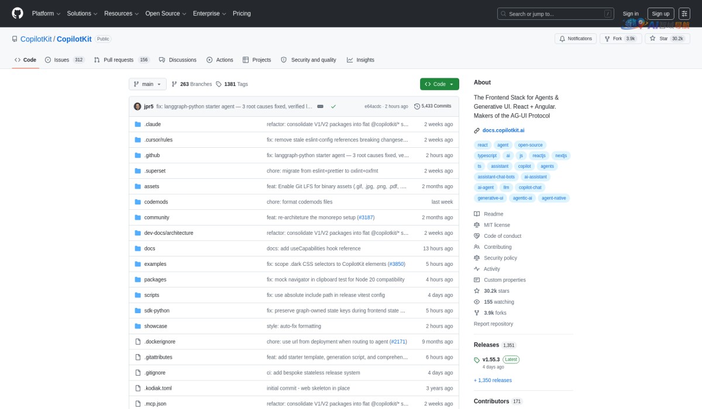Screen dimensions: 702x409
Task: Click the top-right menu icon beside Sign up
Action: [684, 13]
